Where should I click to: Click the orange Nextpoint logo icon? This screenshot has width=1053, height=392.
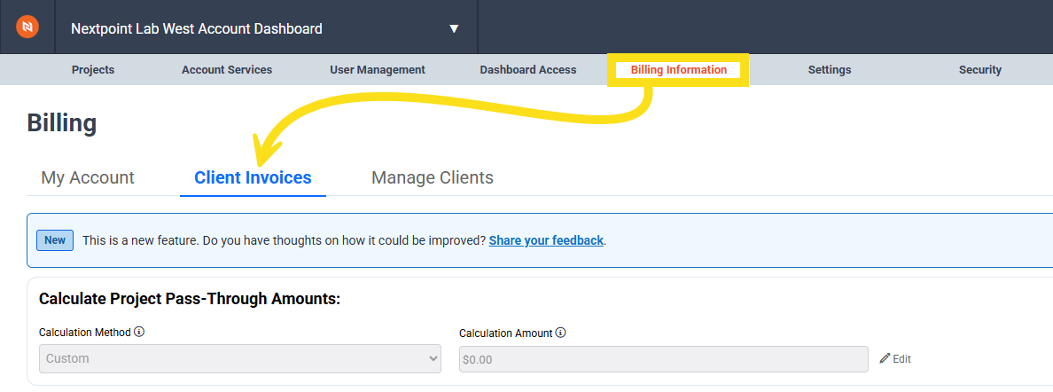coord(27,27)
